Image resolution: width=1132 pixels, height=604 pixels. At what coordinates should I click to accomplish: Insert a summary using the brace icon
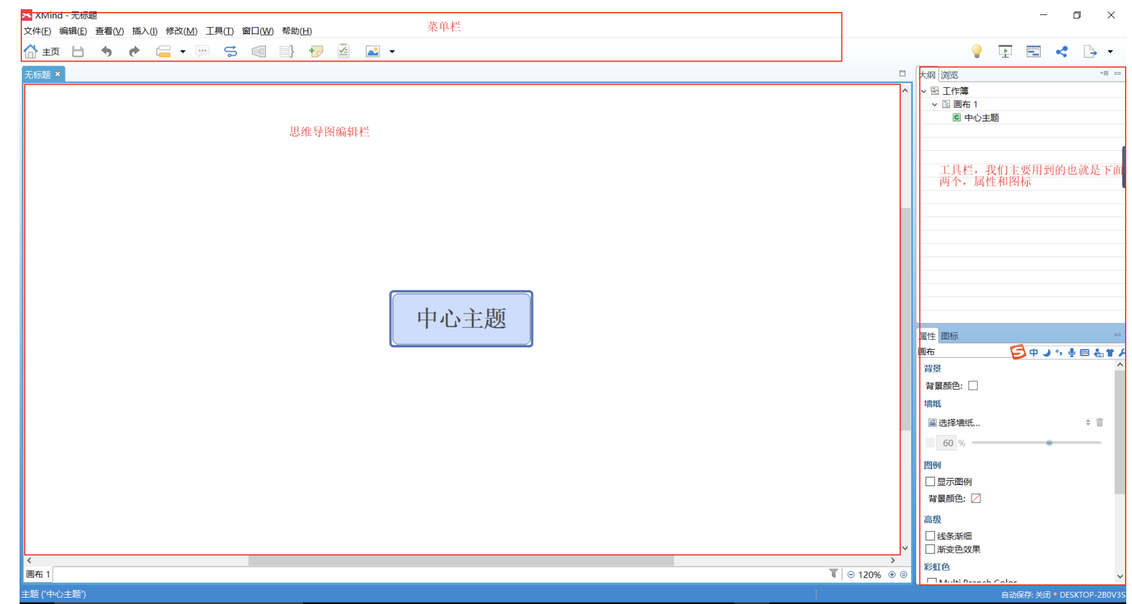click(x=286, y=51)
